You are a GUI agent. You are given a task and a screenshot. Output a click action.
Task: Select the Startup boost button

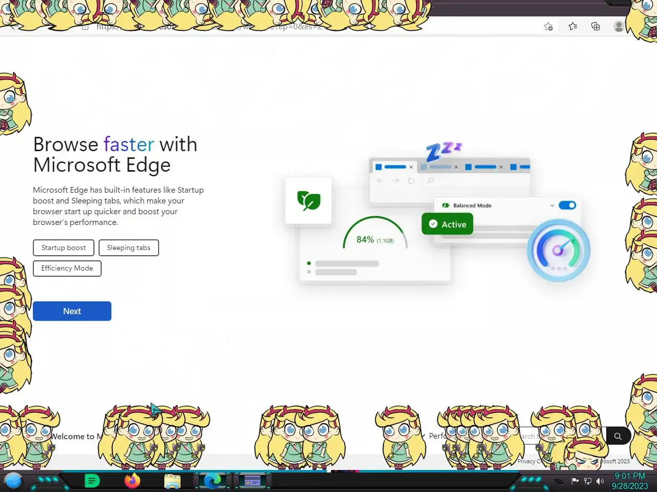point(64,248)
